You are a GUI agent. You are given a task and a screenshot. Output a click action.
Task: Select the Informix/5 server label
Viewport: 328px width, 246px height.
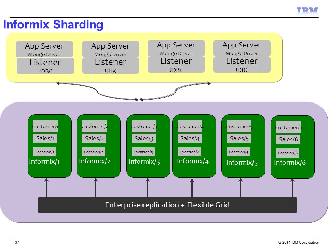pos(242,162)
